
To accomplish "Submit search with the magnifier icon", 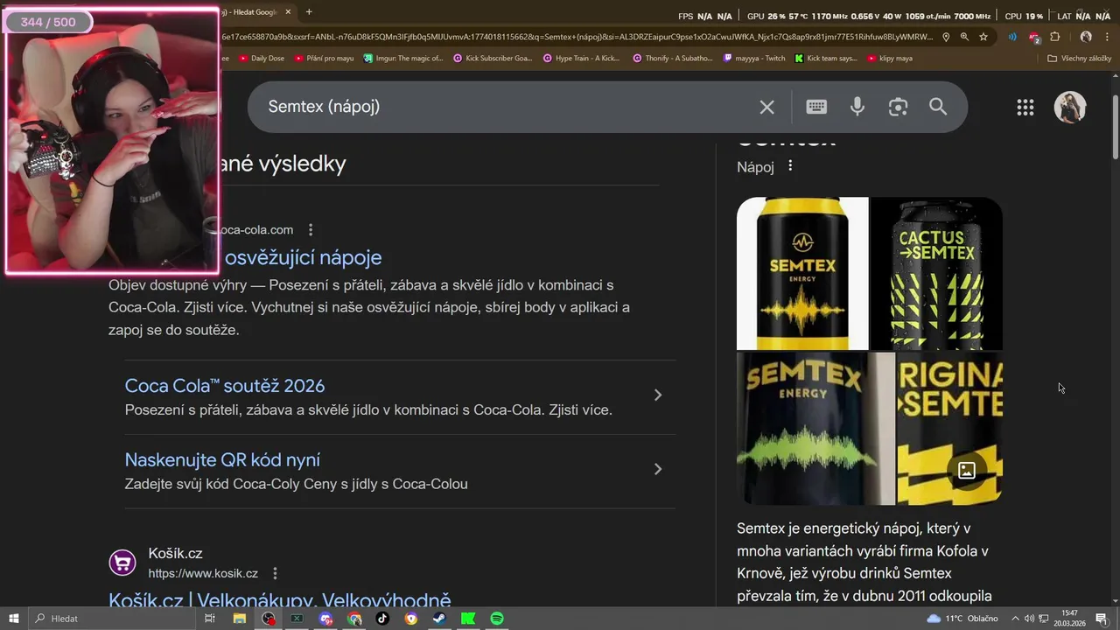I will (938, 107).
